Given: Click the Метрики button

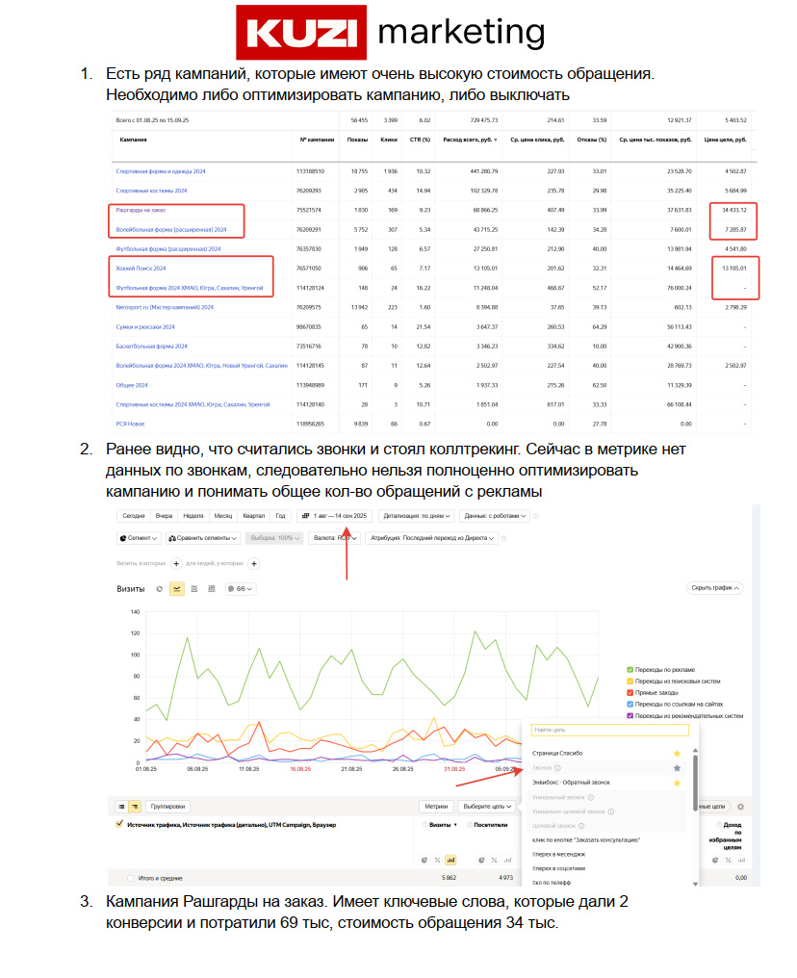Looking at the screenshot, I should pyautogui.click(x=437, y=807).
